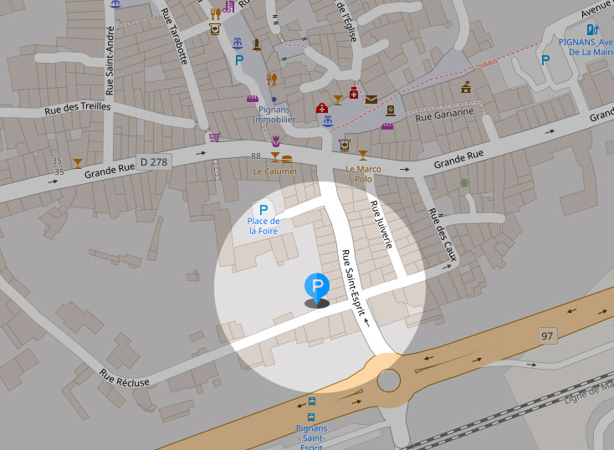614x450 pixels.
Task: Click the blue parking pin marker
Action: click(317, 289)
